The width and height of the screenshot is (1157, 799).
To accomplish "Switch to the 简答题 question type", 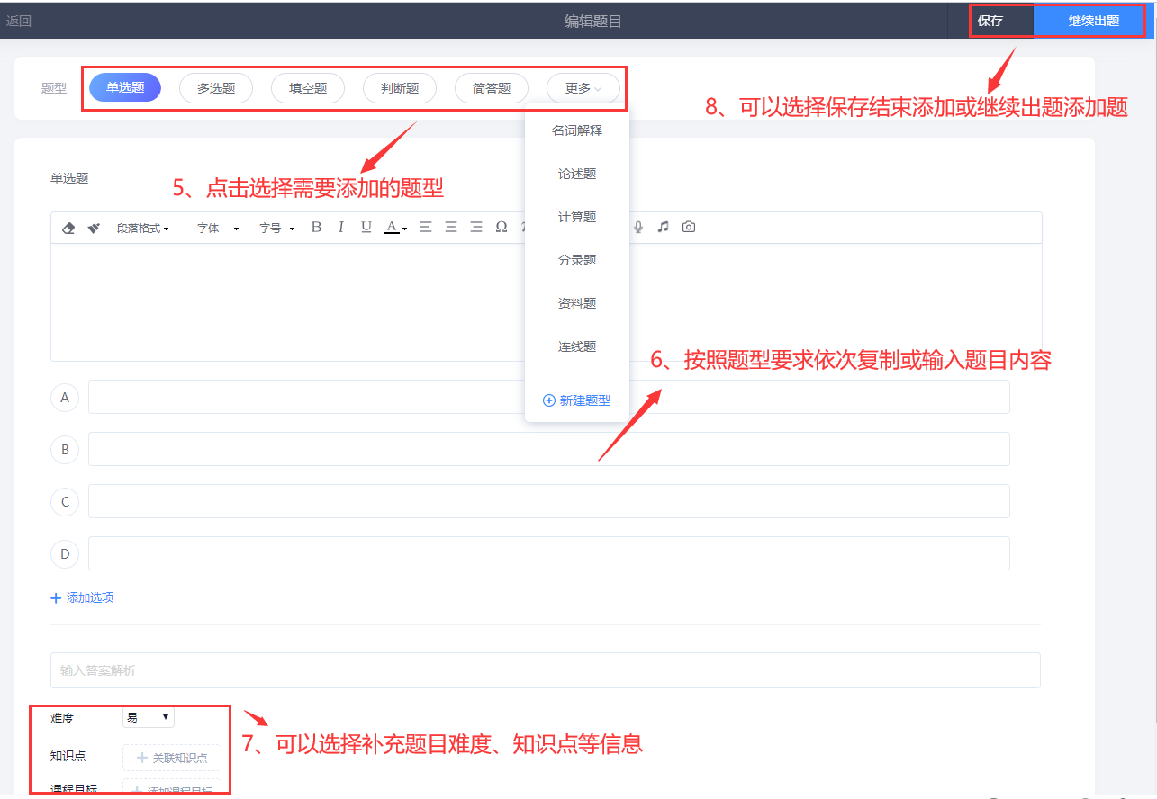I will (x=492, y=88).
